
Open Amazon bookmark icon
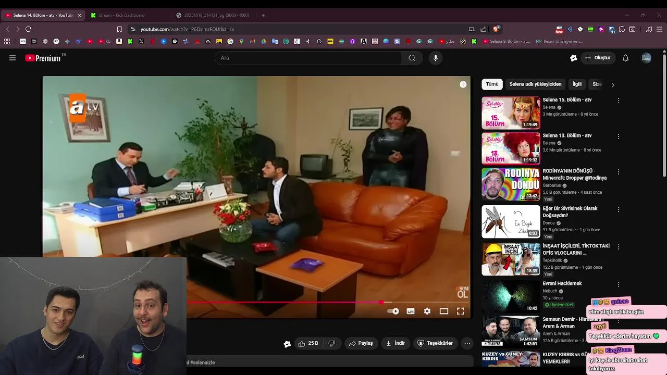119,41
